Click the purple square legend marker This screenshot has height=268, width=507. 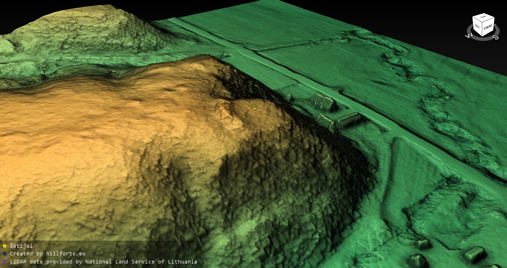click(4, 262)
